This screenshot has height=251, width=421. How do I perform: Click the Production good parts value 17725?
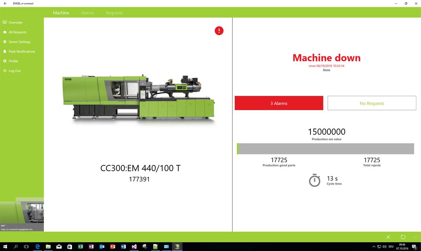pyautogui.click(x=279, y=160)
